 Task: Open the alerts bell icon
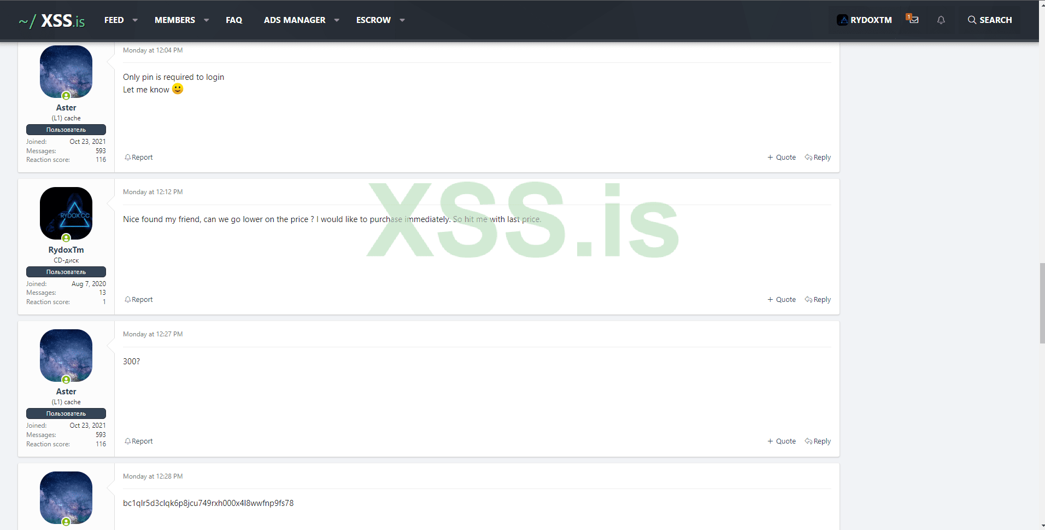tap(941, 20)
